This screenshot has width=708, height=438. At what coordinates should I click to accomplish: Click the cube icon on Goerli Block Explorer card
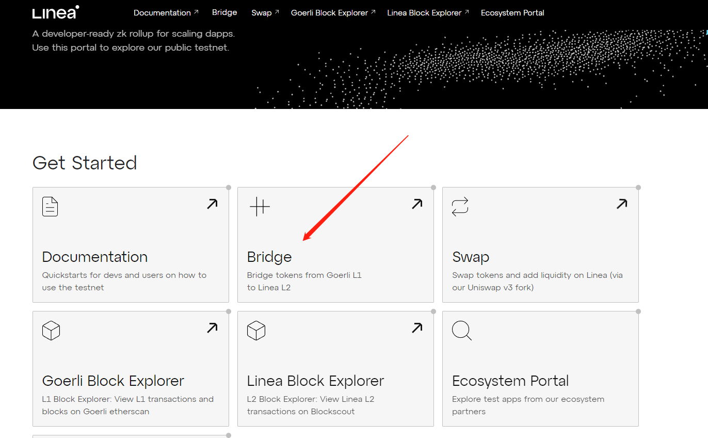coord(51,331)
